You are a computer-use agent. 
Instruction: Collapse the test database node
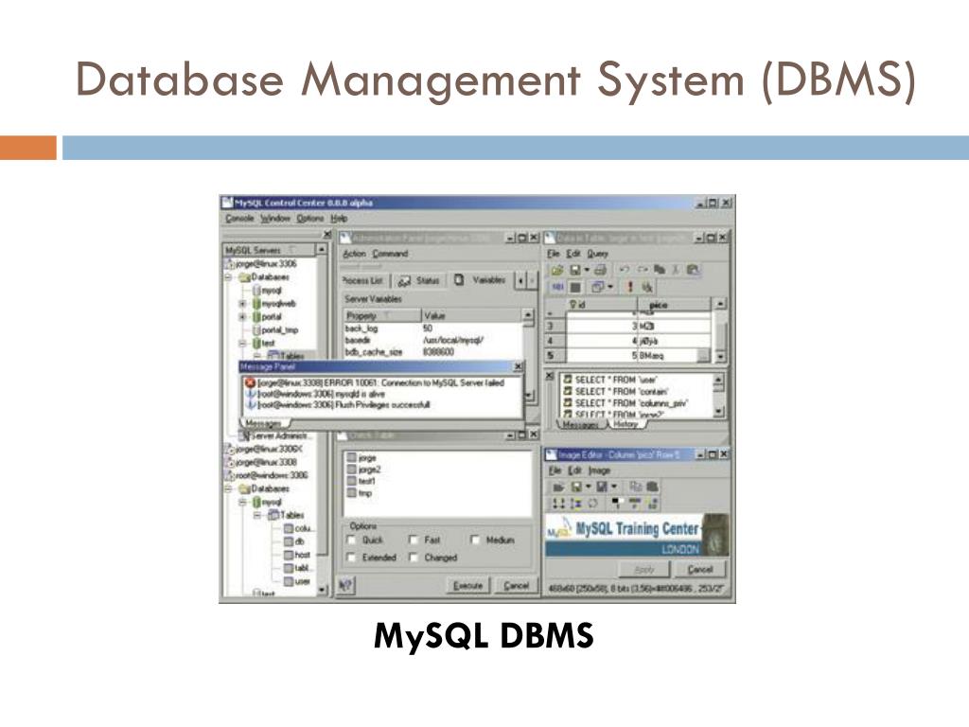coord(243,343)
